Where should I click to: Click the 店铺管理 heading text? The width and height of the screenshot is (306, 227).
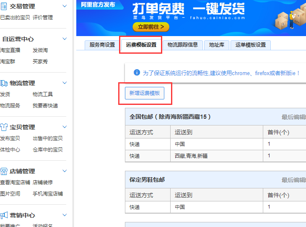coord(23,171)
